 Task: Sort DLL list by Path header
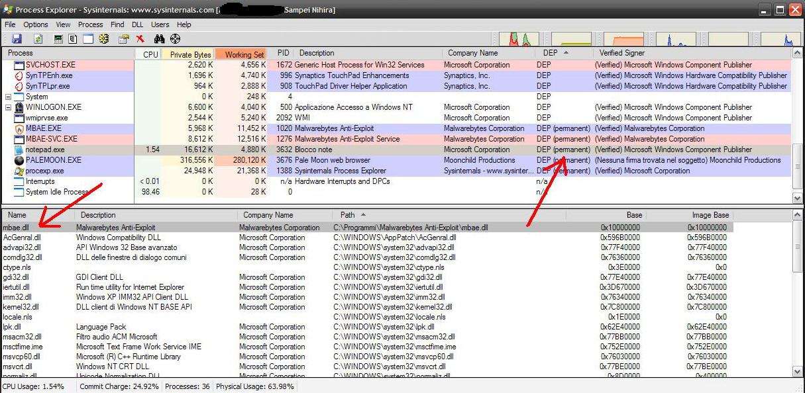[x=449, y=215]
